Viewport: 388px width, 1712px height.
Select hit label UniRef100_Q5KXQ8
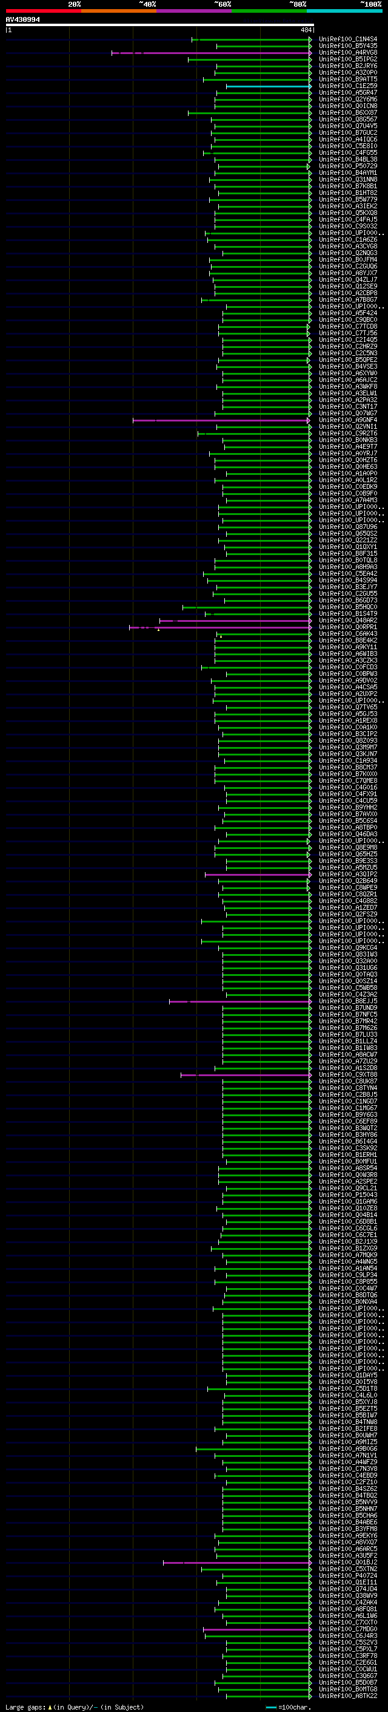[348, 213]
